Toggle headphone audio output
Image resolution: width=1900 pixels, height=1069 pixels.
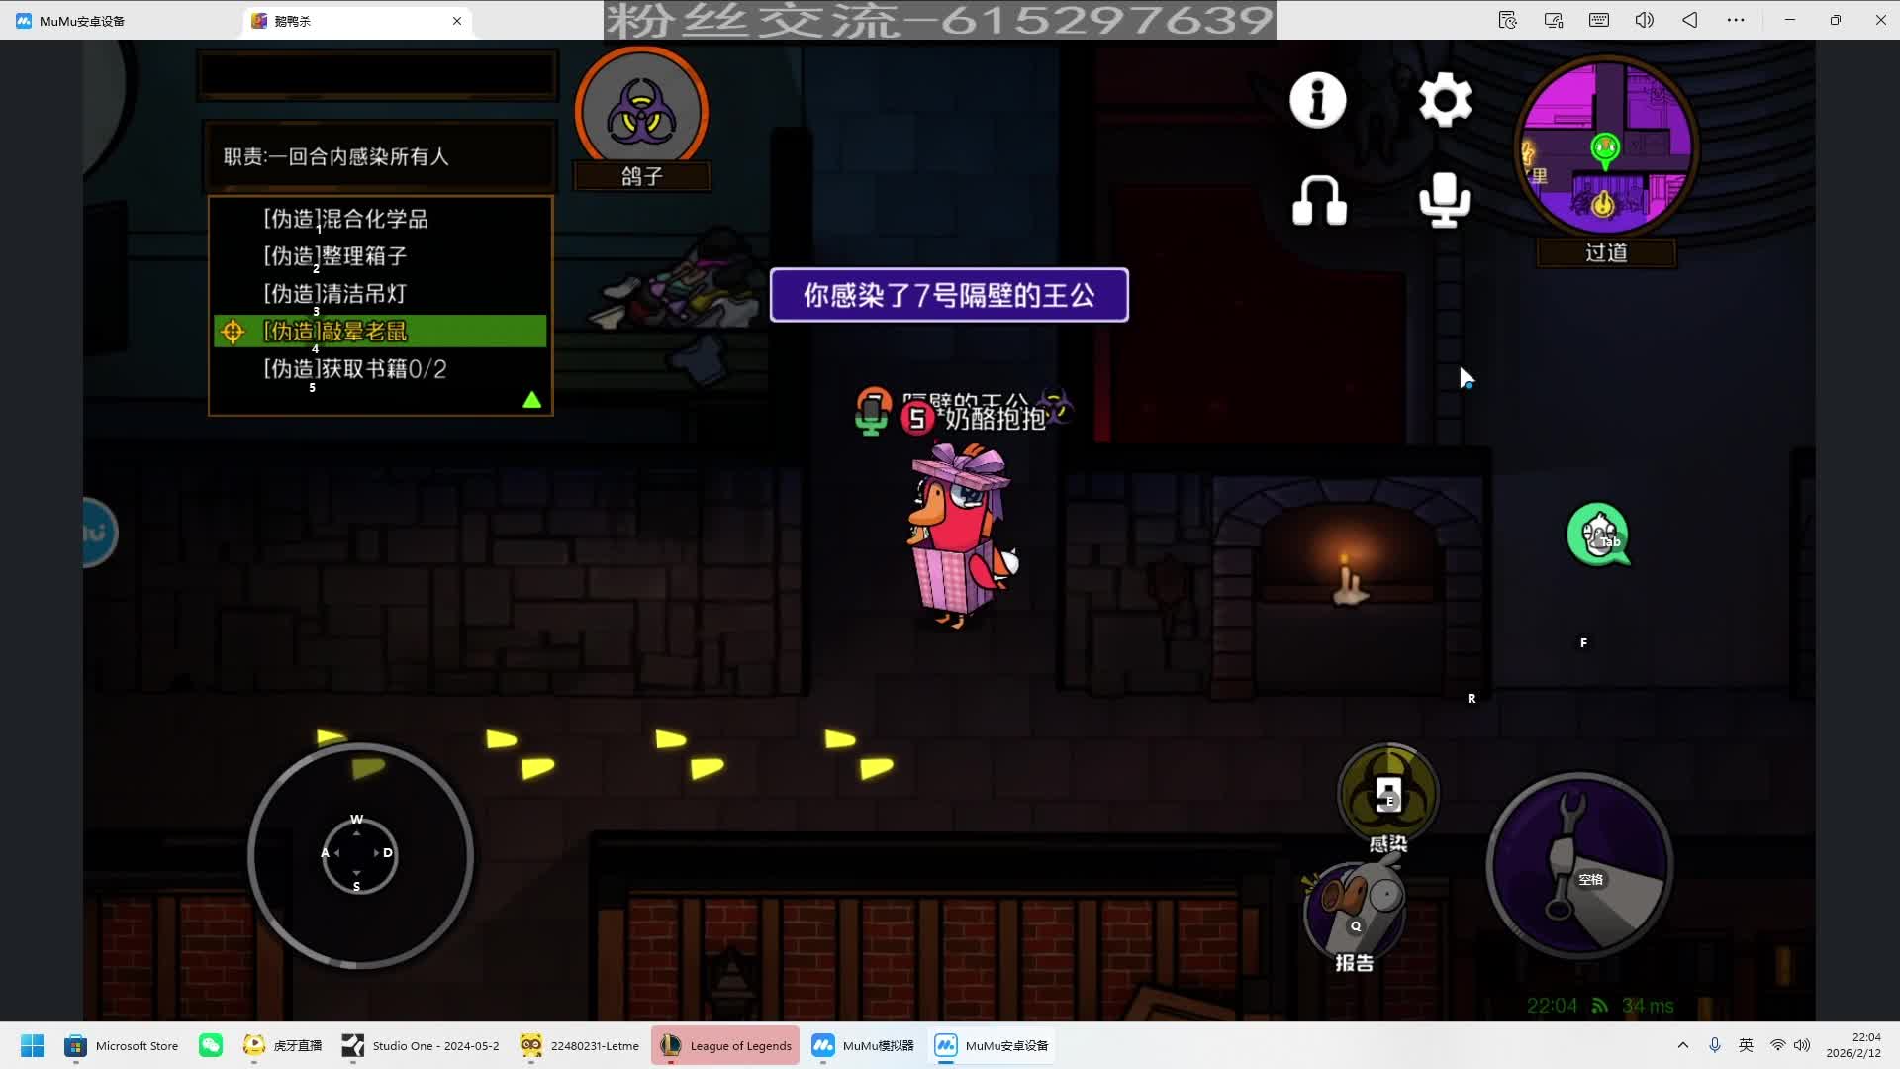[x=1319, y=201]
